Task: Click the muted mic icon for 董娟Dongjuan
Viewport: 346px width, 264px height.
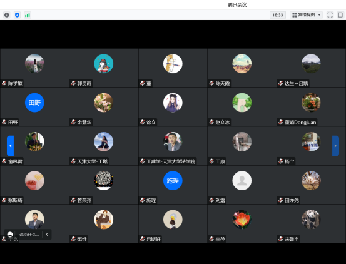Action: (280, 122)
